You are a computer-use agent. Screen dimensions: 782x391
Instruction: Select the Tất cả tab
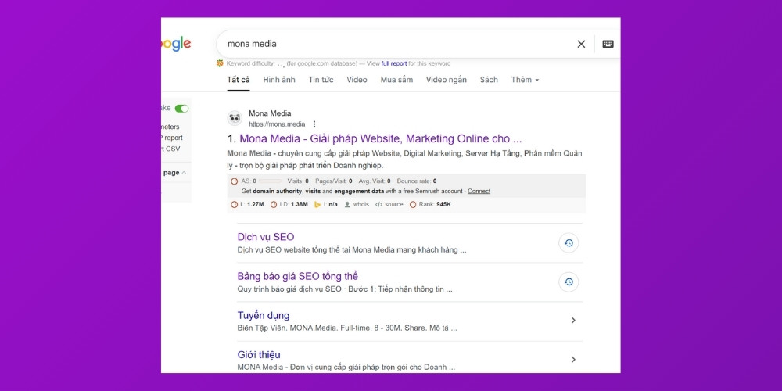239,80
